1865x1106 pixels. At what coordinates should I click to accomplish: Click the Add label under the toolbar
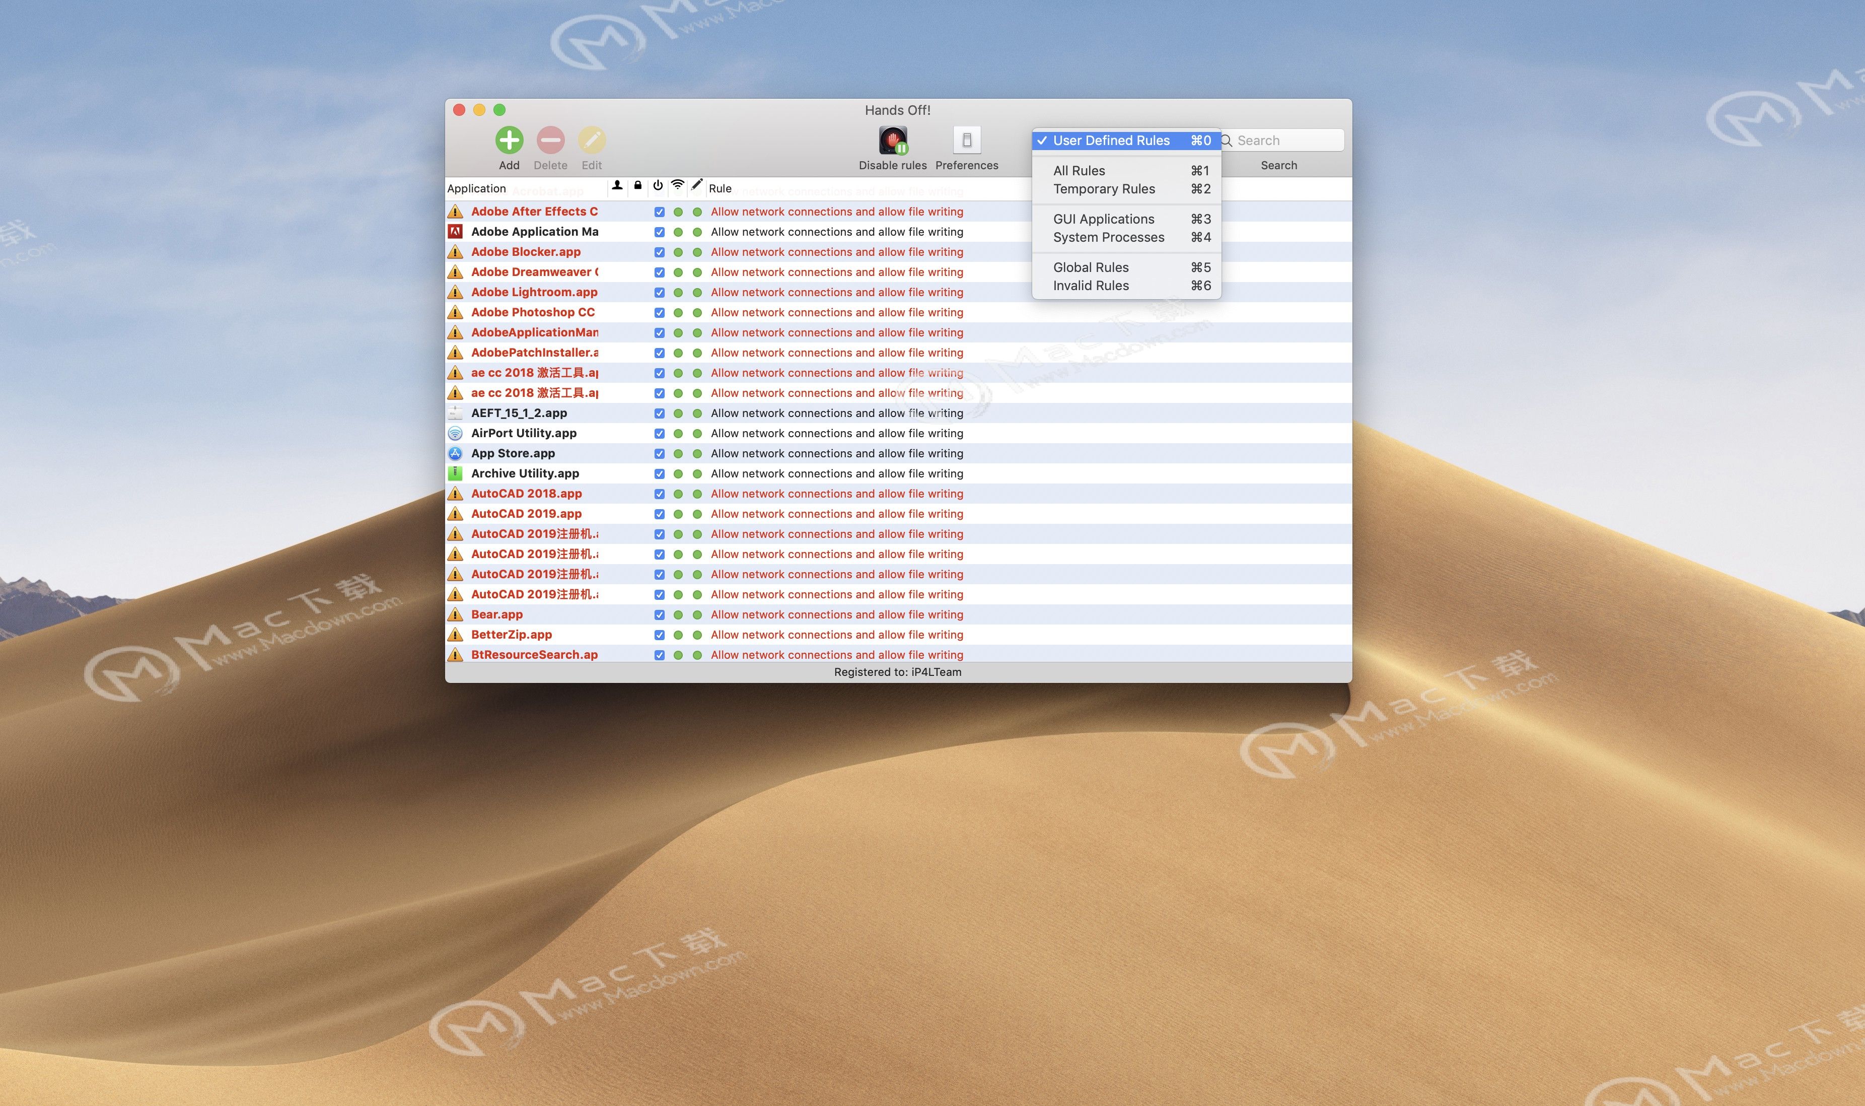pyautogui.click(x=509, y=166)
